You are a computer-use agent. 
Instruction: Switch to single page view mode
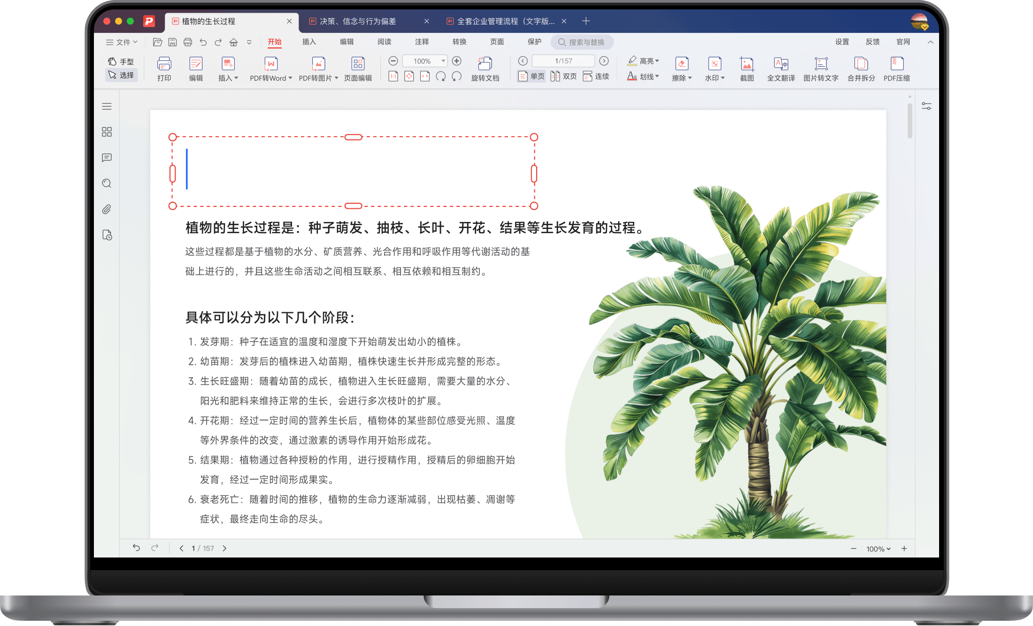coord(532,76)
